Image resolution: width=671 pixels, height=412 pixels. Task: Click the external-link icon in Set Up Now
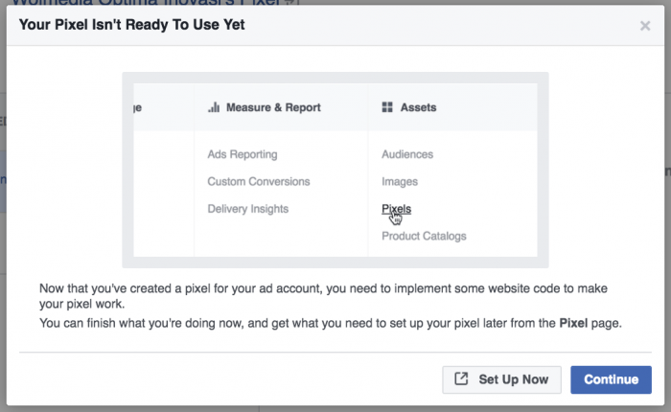[462, 379]
